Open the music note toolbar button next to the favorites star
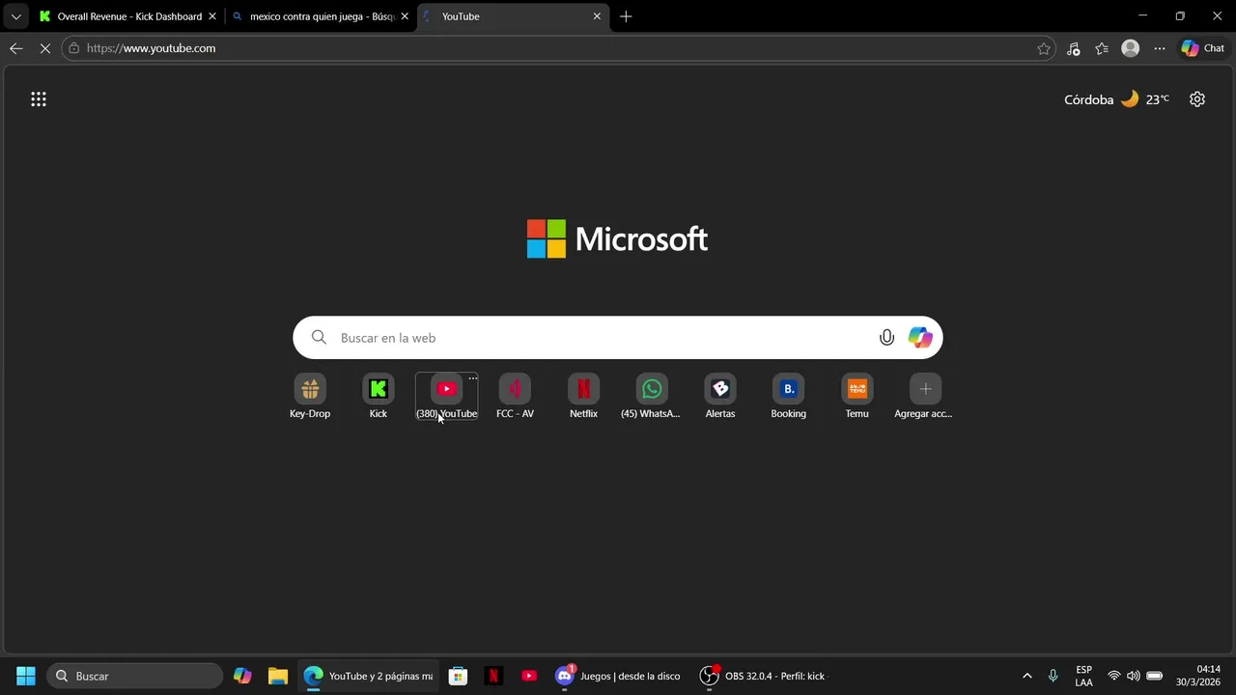1236x695 pixels. (x=1074, y=48)
